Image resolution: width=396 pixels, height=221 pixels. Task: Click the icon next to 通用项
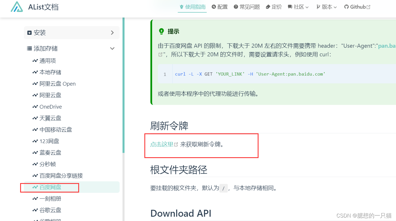point(35,61)
